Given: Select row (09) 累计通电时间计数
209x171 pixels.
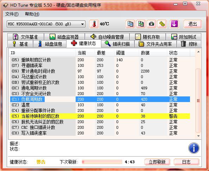Looking at the screenshot, I should coord(100,71).
